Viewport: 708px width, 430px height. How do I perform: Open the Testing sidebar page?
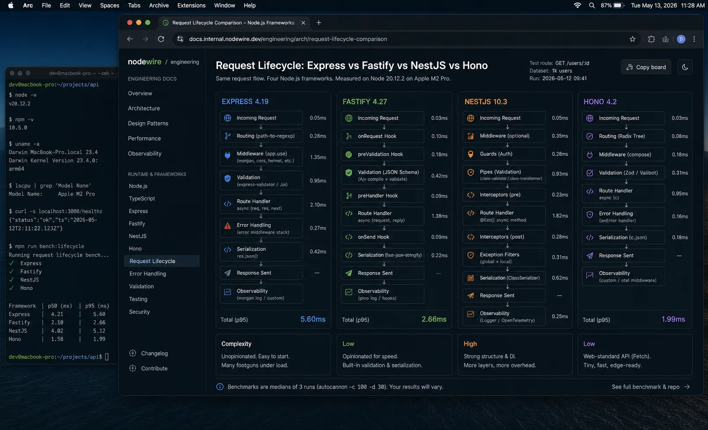[x=138, y=299]
